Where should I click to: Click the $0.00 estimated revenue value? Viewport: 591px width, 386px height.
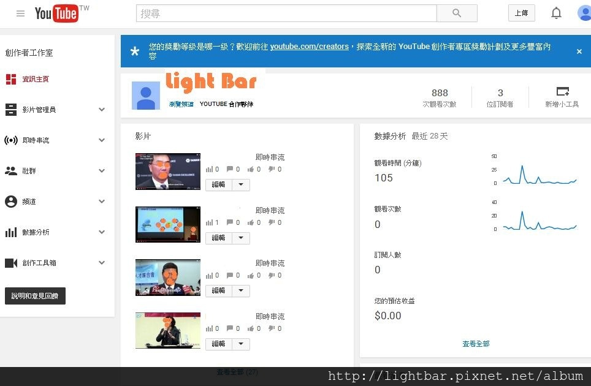[x=388, y=316]
